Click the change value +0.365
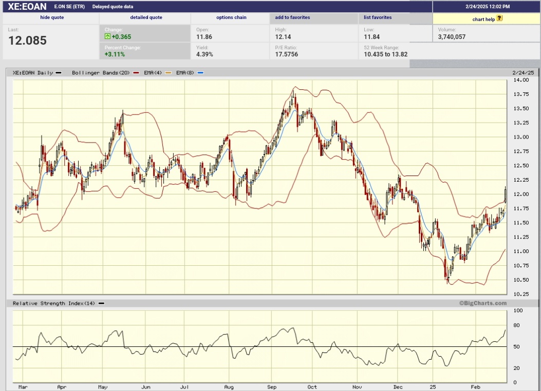 (121, 37)
